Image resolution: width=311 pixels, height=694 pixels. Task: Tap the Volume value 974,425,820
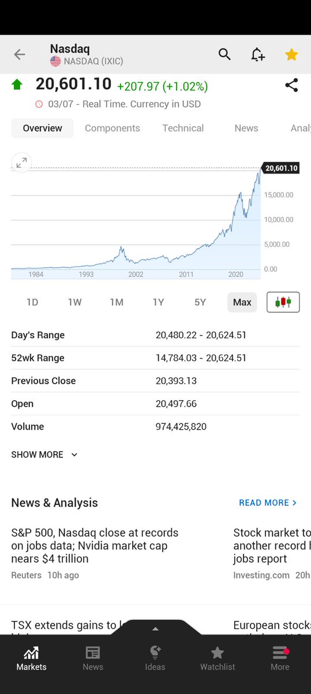coord(181,427)
